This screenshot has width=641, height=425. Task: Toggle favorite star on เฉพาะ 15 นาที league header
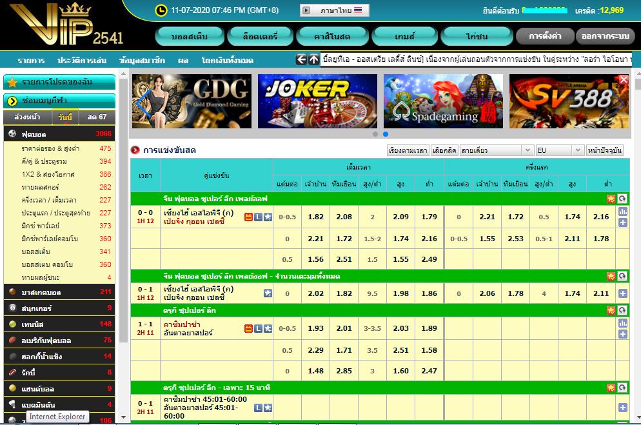click(611, 388)
